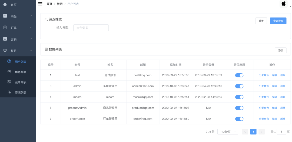Disable the test account toggle

[239, 75]
